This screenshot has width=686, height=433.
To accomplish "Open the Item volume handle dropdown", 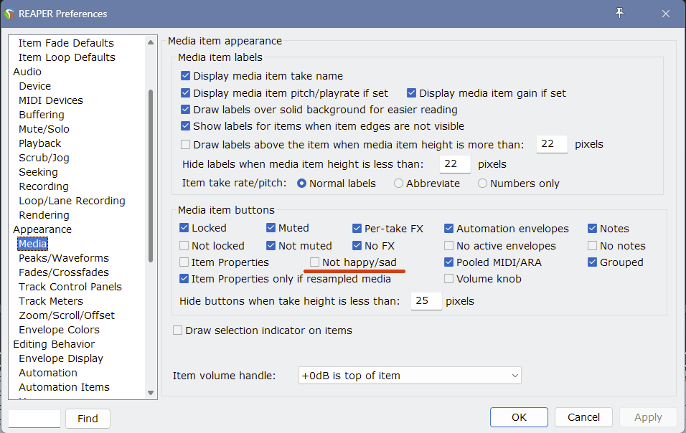I will 410,376.
